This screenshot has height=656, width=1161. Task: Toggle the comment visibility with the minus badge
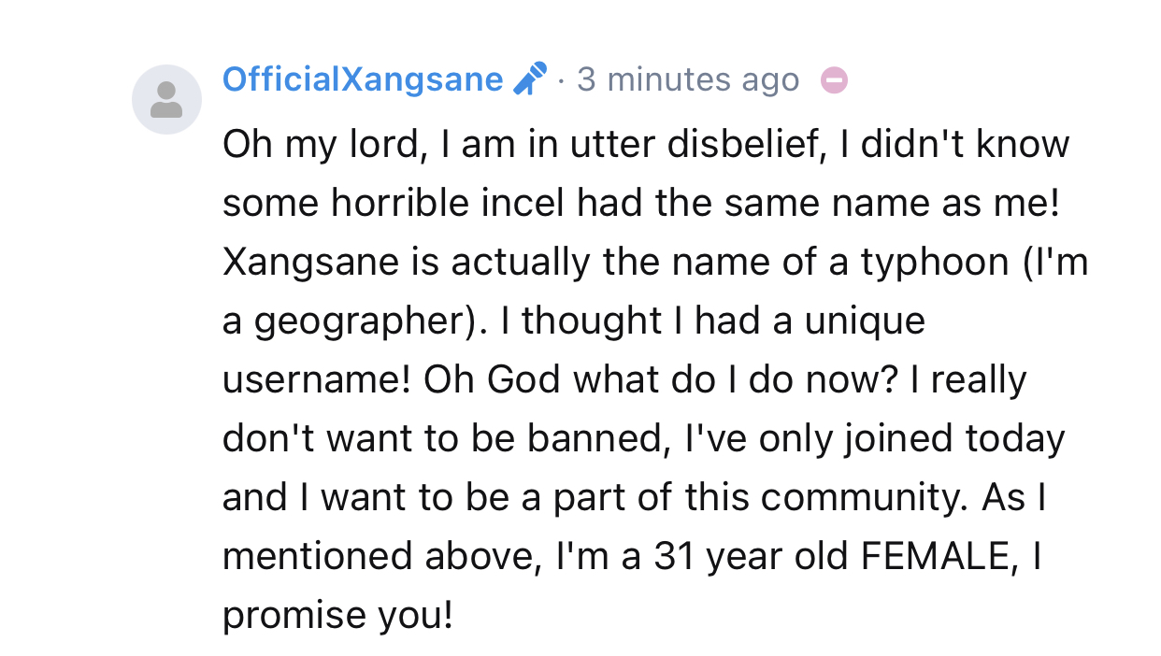[x=833, y=80]
